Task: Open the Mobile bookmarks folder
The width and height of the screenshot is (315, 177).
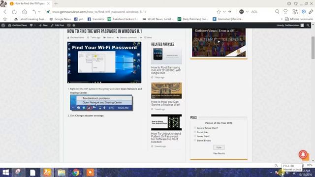Action: click(x=299, y=19)
